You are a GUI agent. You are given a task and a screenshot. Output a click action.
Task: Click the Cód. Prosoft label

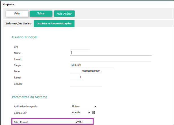pos(21,122)
